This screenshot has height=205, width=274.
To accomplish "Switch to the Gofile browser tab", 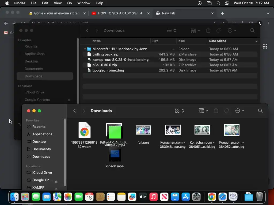I will [57, 13].
